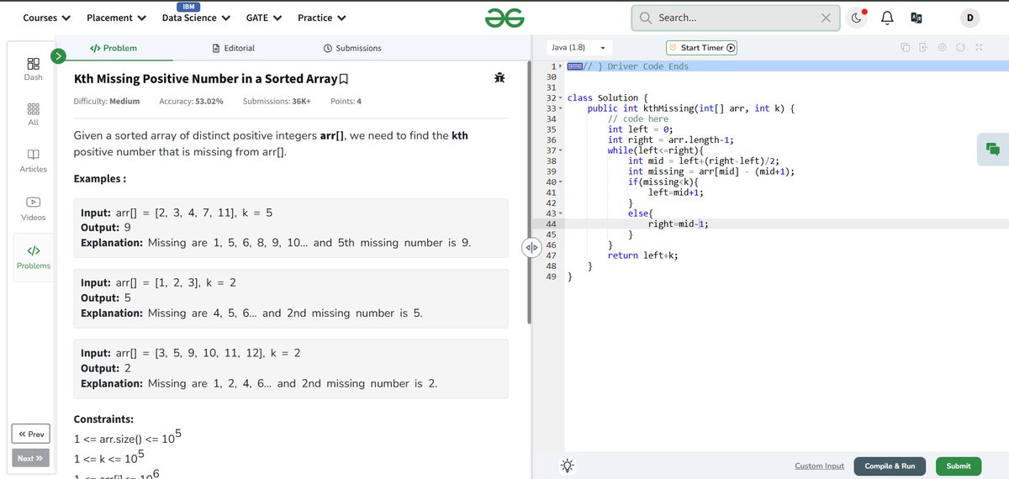
Task: Expand editor to fullscreen
Action: coord(979,48)
